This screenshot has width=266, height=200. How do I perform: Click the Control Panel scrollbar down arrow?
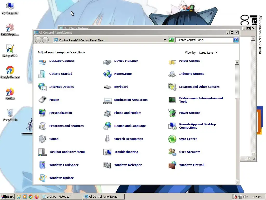(237, 182)
